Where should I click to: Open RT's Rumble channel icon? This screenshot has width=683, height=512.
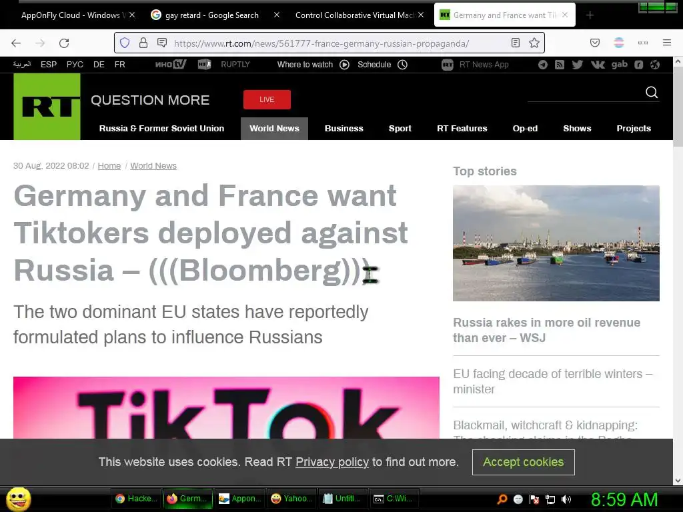coord(638,65)
